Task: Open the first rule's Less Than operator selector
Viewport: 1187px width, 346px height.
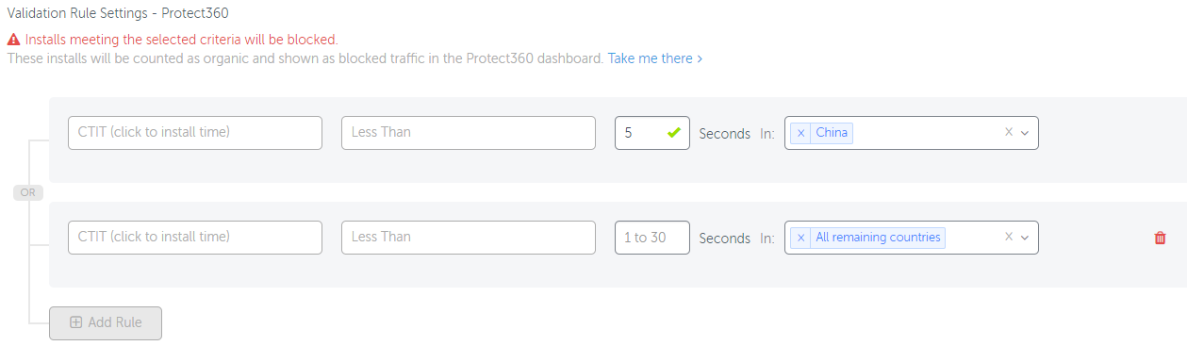Action: [469, 133]
